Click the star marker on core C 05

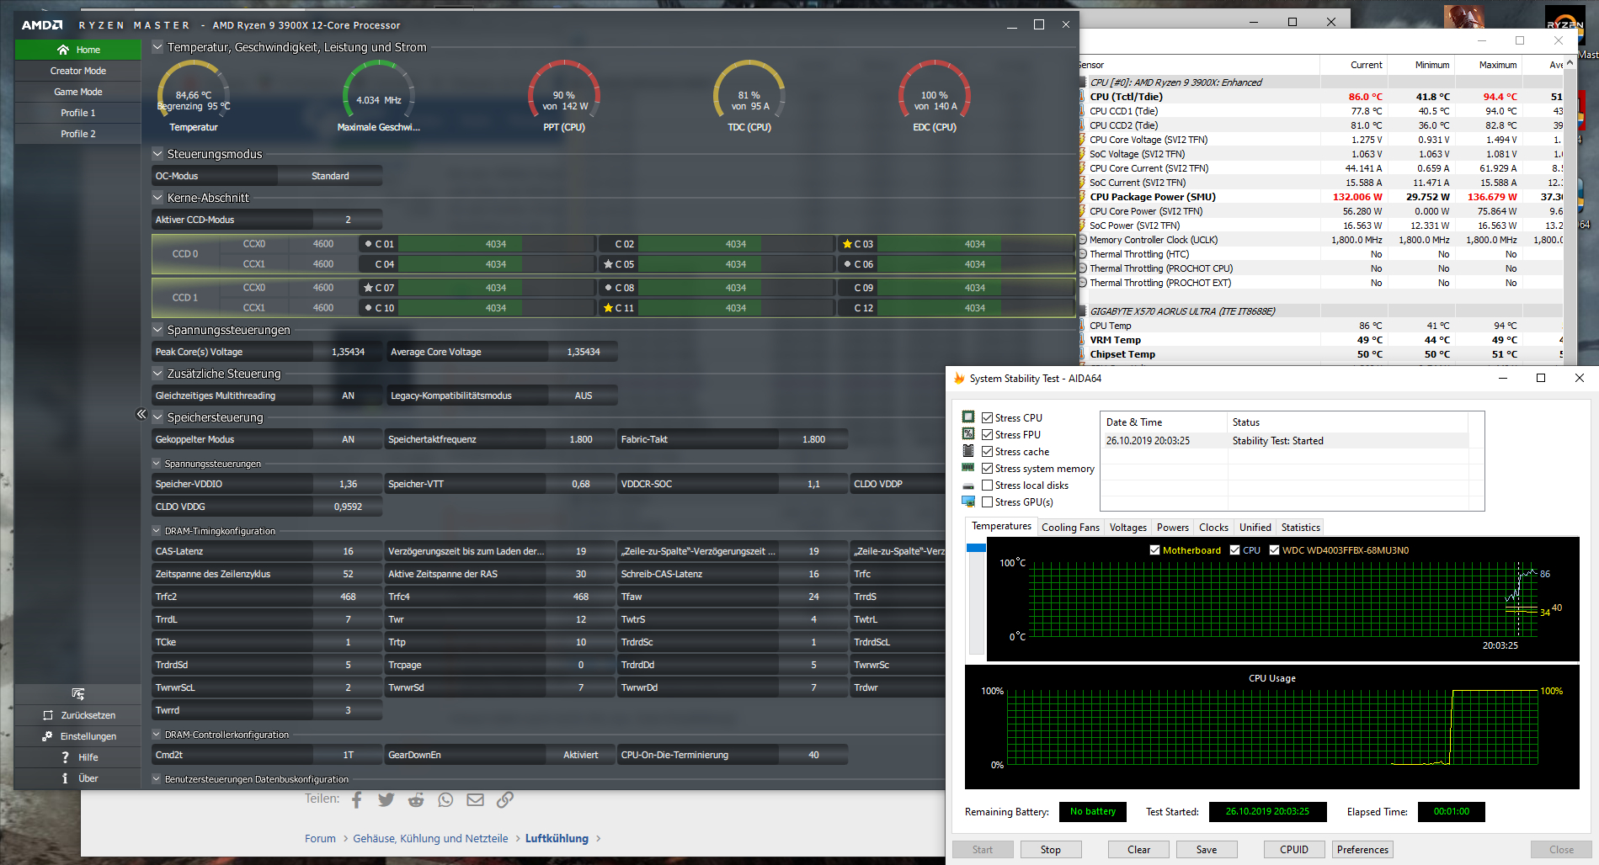point(608,264)
